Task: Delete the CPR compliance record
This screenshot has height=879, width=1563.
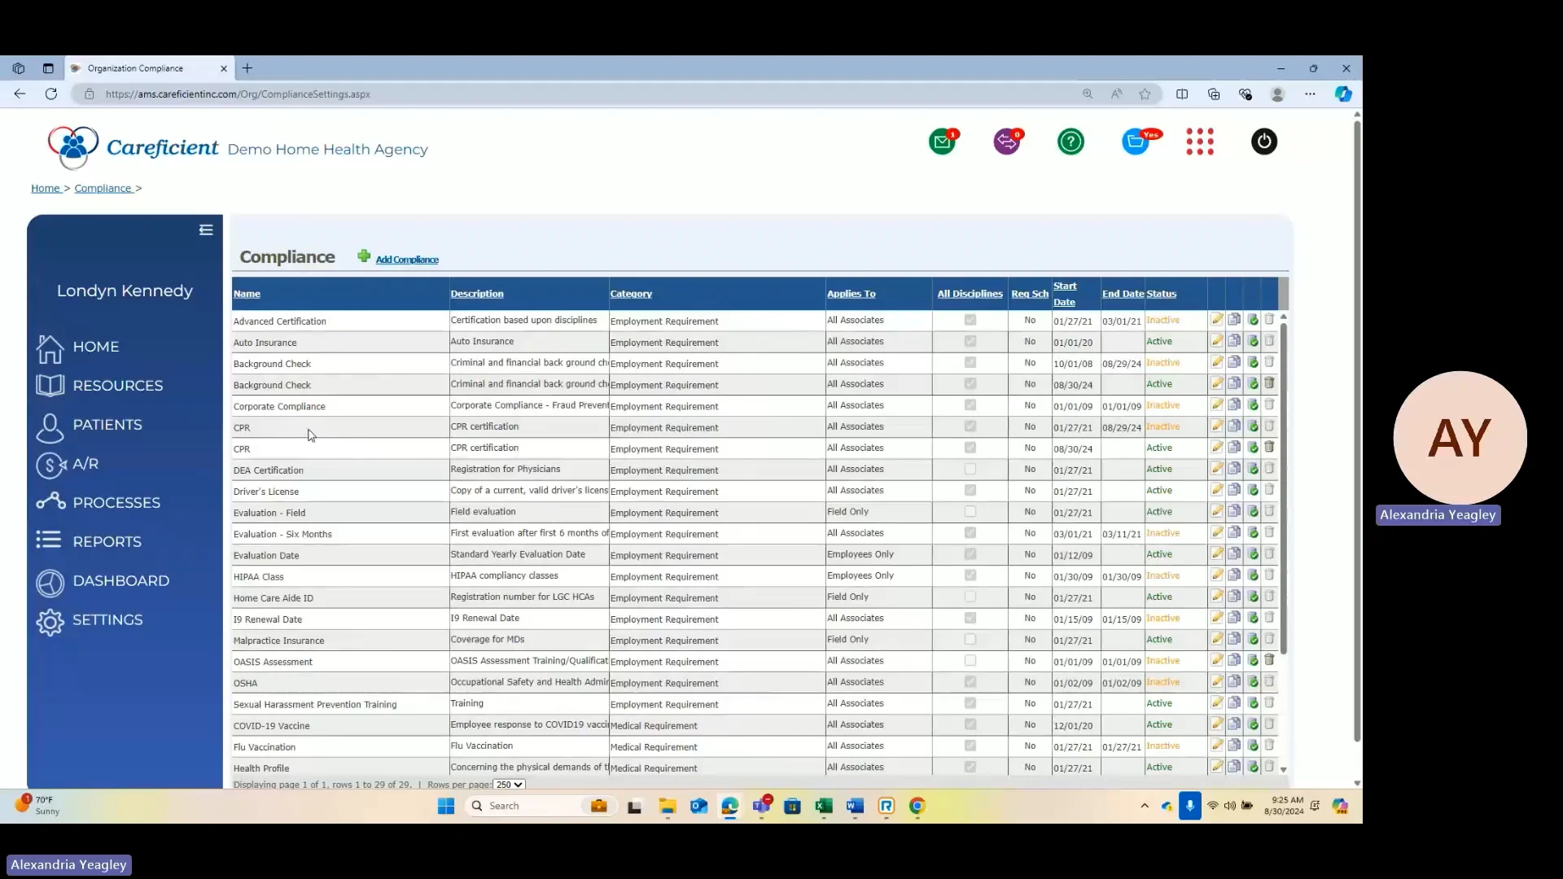Action: click(1269, 426)
